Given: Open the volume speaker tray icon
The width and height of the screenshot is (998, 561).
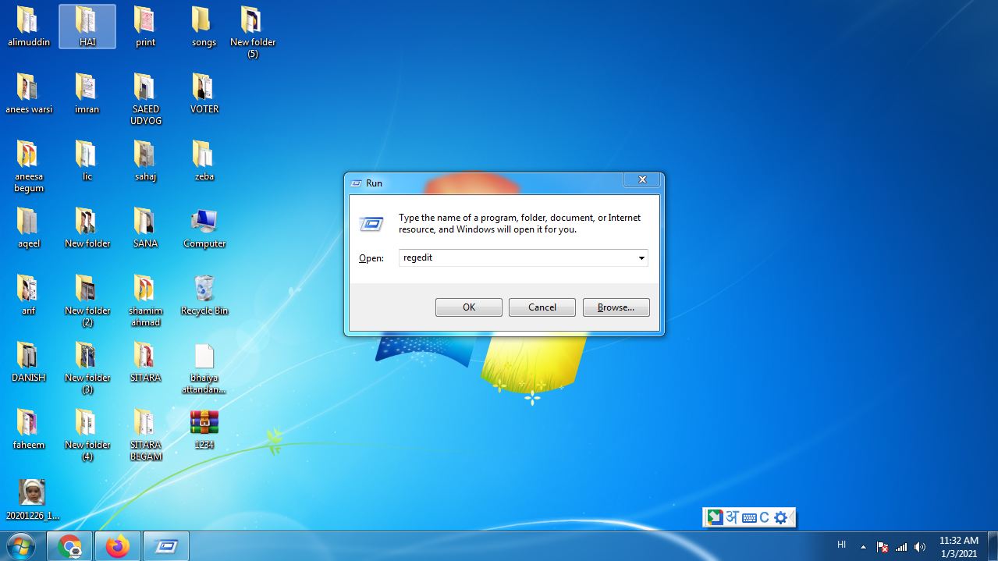Looking at the screenshot, I should tap(920, 547).
